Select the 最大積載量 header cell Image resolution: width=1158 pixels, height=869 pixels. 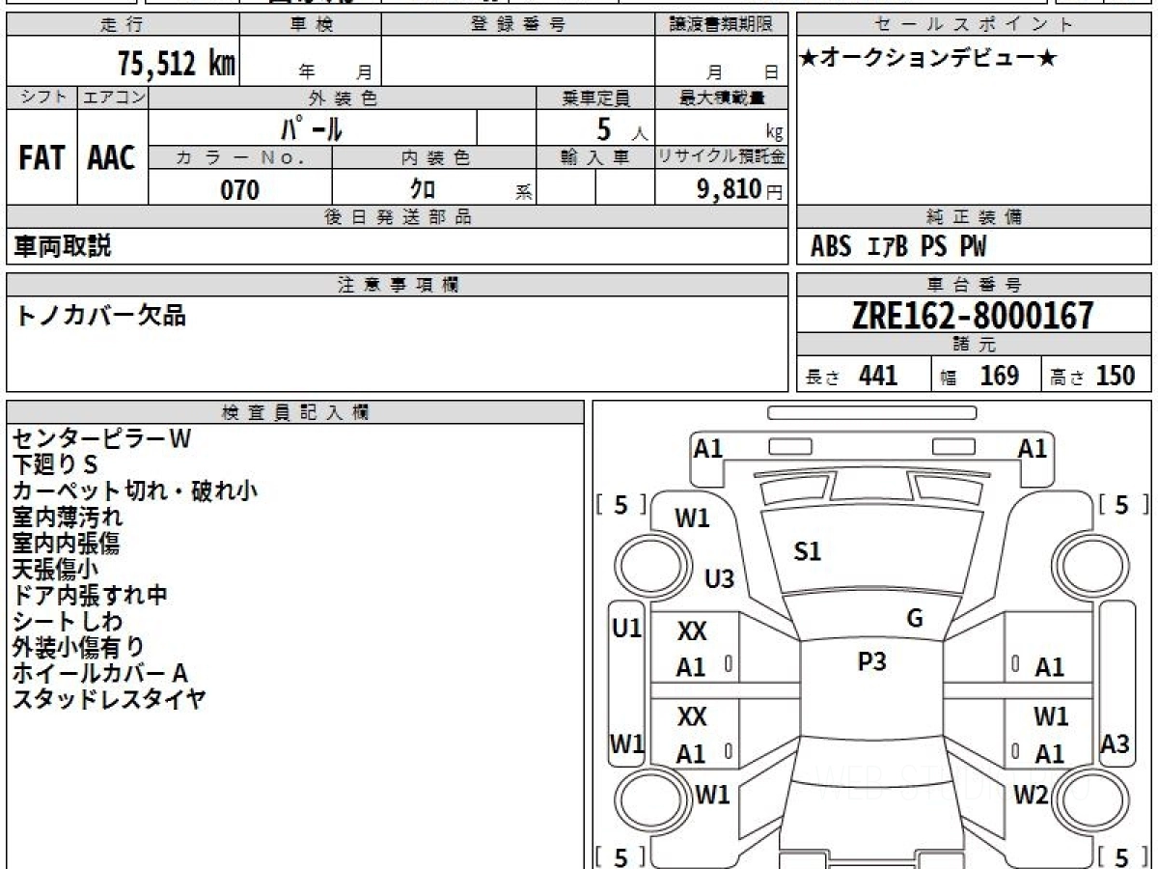pos(722,98)
